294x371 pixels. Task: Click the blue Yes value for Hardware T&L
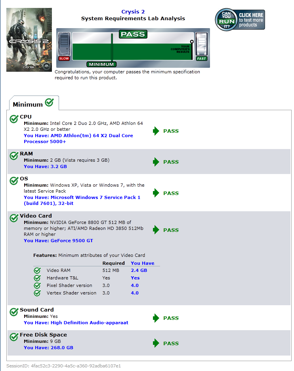click(x=135, y=278)
